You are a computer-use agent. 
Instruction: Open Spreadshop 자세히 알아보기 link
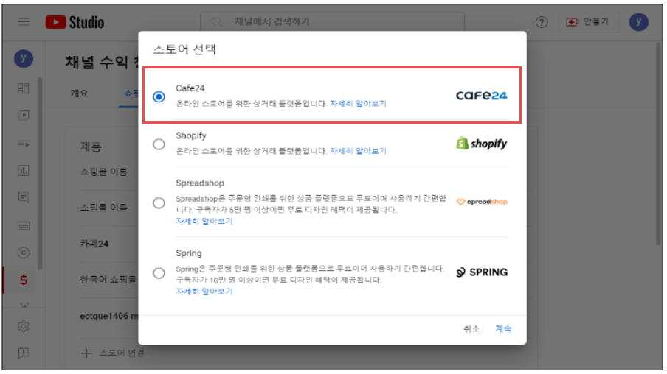(204, 221)
